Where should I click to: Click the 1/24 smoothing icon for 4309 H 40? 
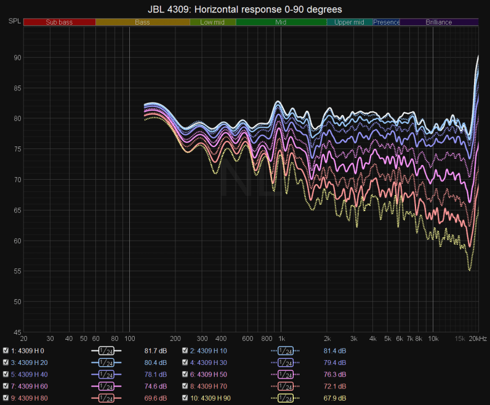click(106, 374)
